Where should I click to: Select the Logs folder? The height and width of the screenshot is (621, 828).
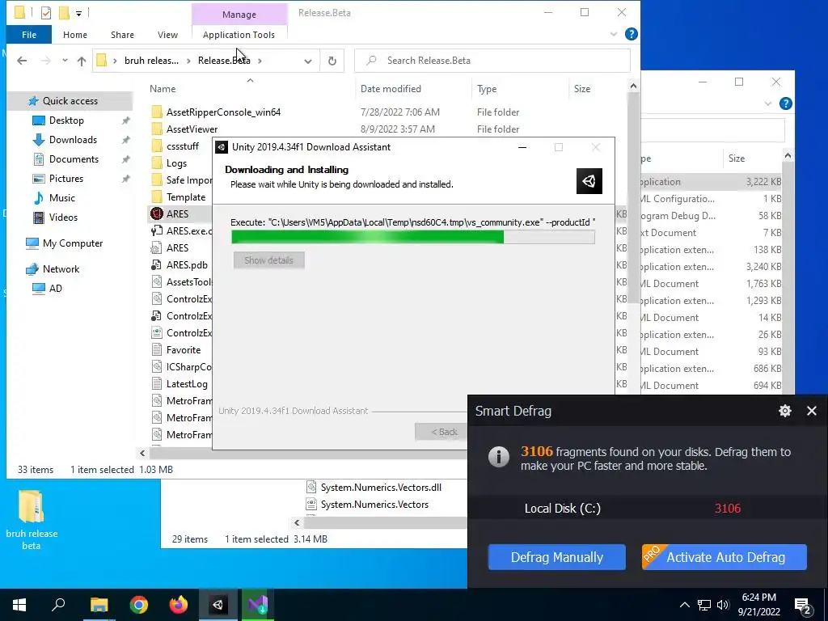click(x=176, y=163)
